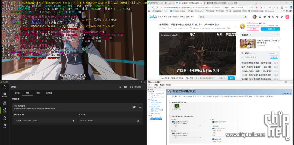Click share icon in NVIDIA app header
The height and width of the screenshot is (145, 294).
coord(120,87)
